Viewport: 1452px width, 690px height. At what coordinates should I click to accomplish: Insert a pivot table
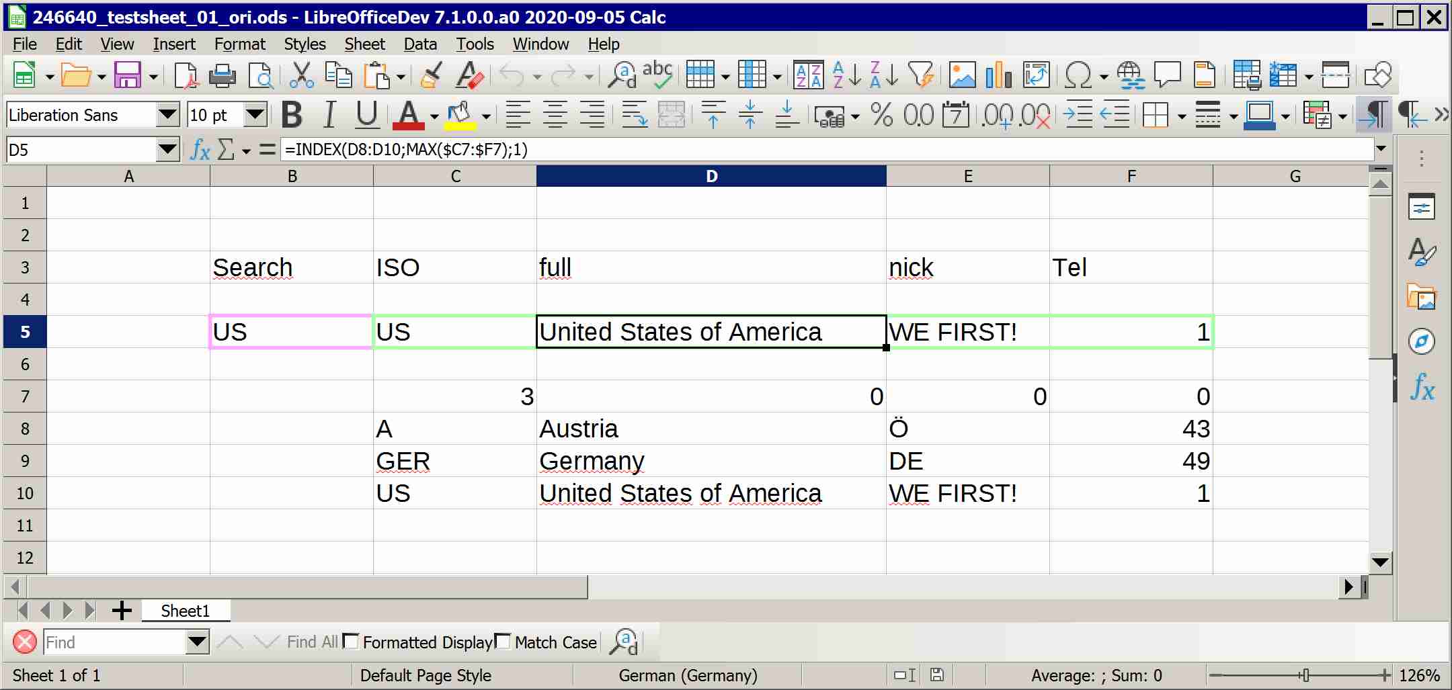[1036, 75]
